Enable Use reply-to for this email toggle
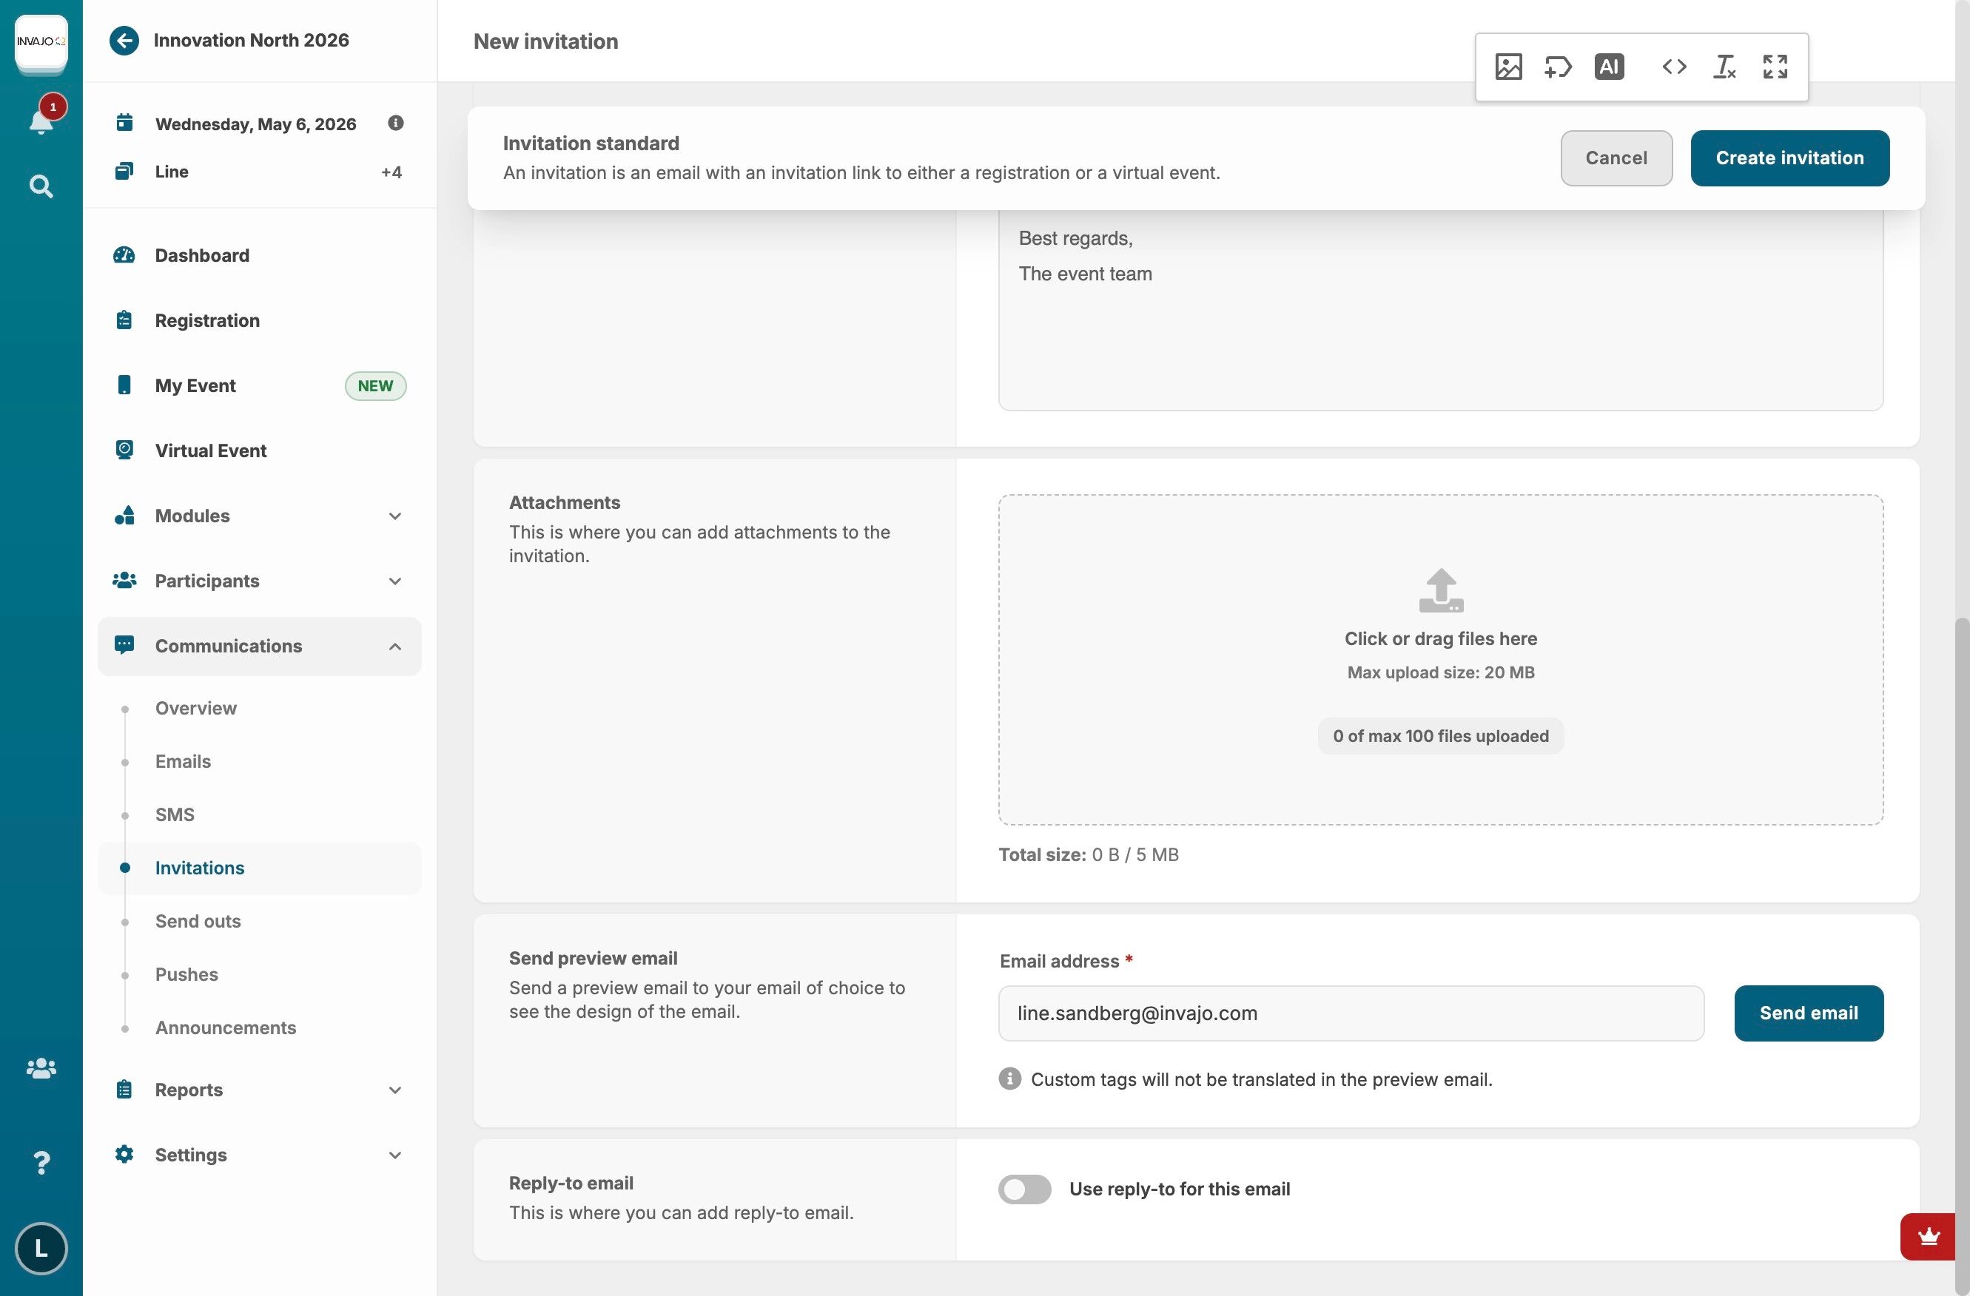The image size is (1970, 1296). 1024,1189
